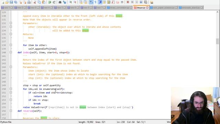Save the current file
This screenshot has height=124, width=220.
click(11, 2)
